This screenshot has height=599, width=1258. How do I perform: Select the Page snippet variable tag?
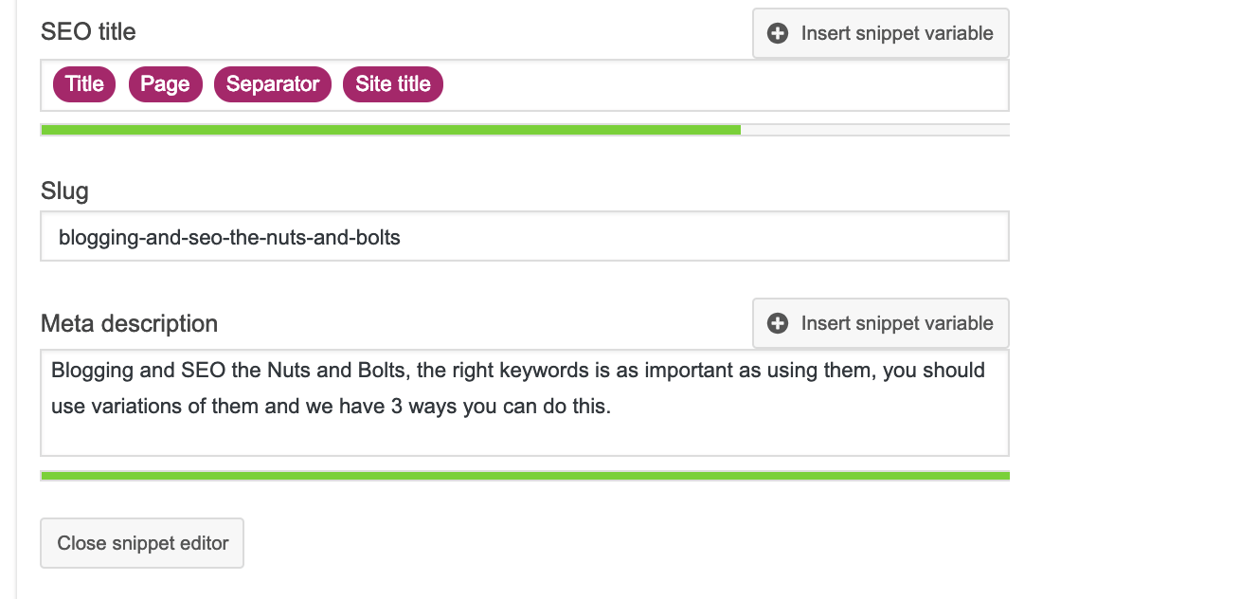pos(165,84)
